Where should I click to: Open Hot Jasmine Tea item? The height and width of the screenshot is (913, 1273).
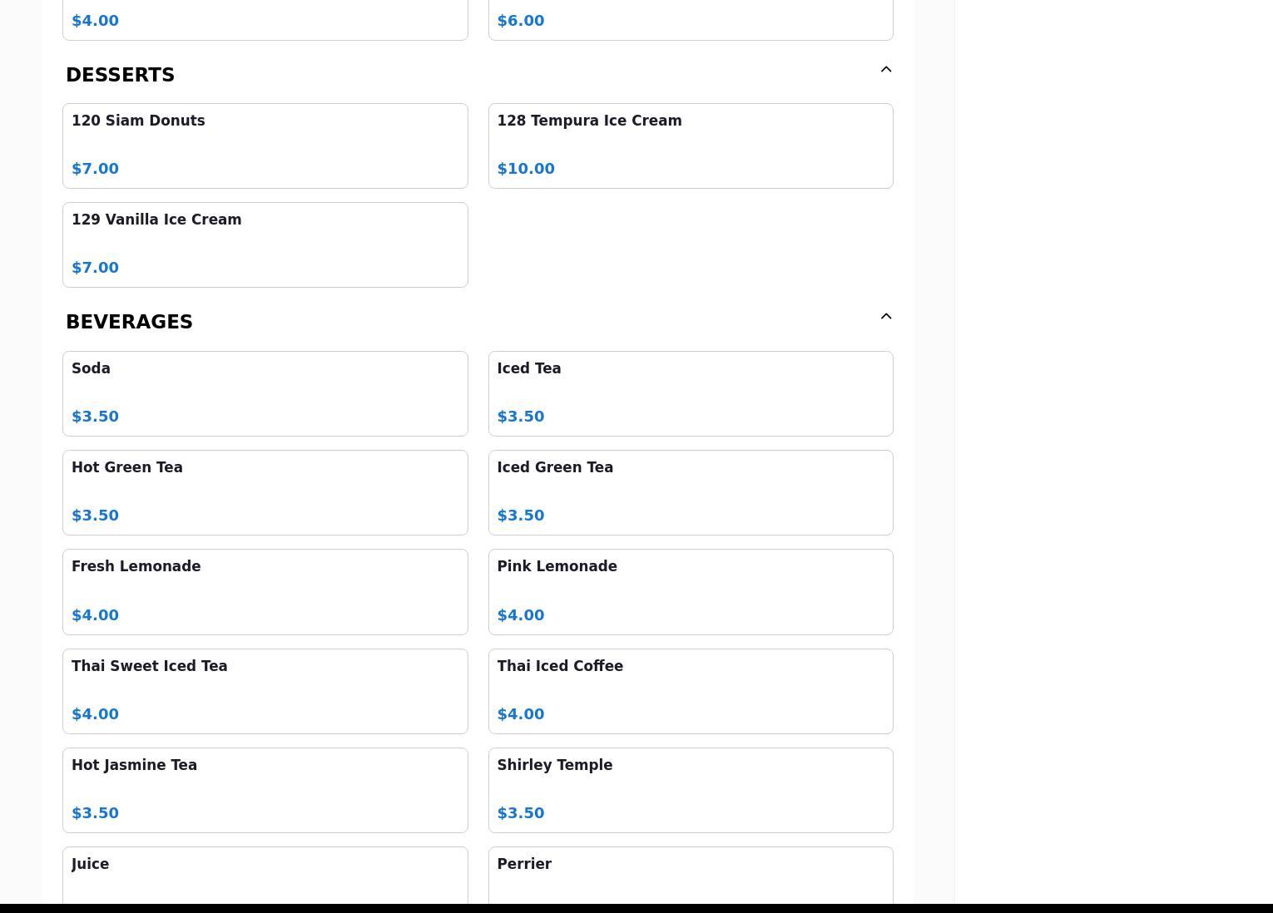tap(265, 791)
